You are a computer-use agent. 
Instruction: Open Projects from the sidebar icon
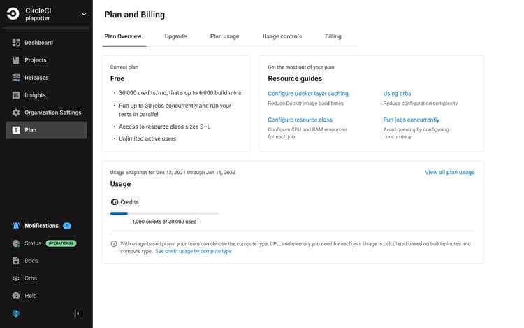pos(16,60)
